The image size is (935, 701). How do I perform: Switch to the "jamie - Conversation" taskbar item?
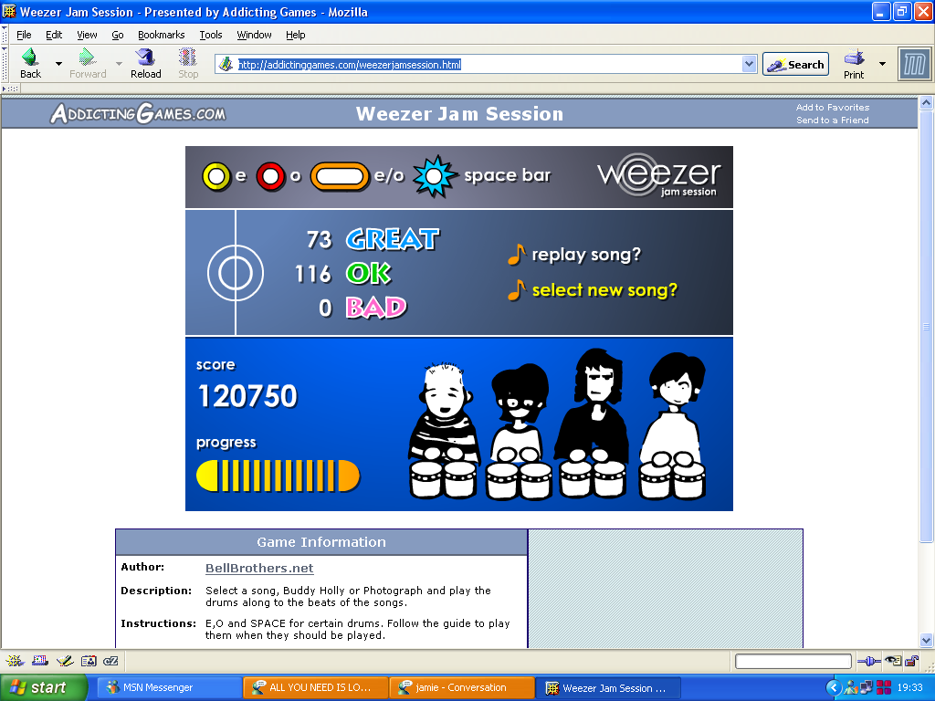tap(461, 687)
